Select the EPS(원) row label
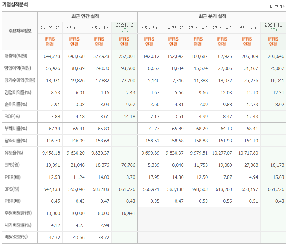Image resolution: width=290 pixels, height=247 pixels. point(12,165)
